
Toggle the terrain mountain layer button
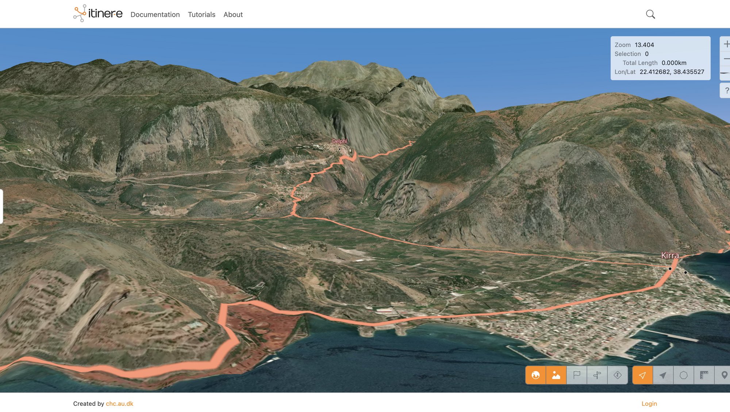[556, 375]
